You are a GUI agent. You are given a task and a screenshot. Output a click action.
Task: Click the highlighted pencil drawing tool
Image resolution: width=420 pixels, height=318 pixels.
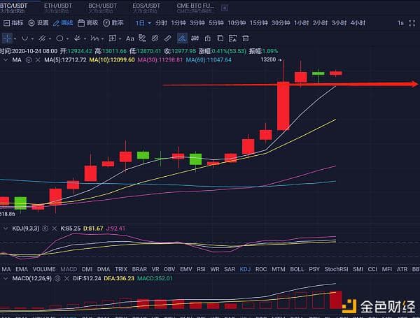pos(182,38)
